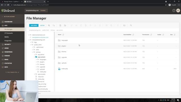The image size is (181, 102).
Task: Click the public_html breadcrumb link
Action: (x=46, y=30)
